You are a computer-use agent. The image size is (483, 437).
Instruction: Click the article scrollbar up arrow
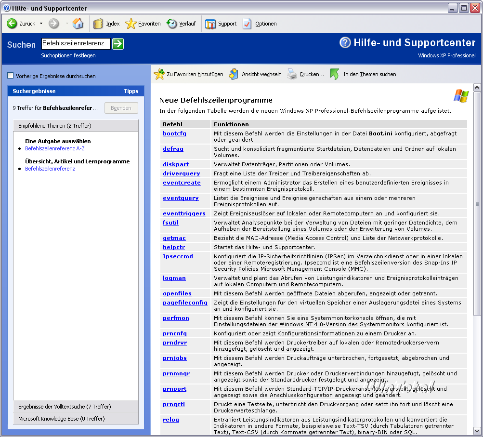pos(477,88)
